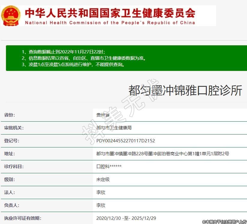The height and width of the screenshot is (224, 247).
Task: Select the 执业许可证有效期 row label
Action: click(23, 218)
